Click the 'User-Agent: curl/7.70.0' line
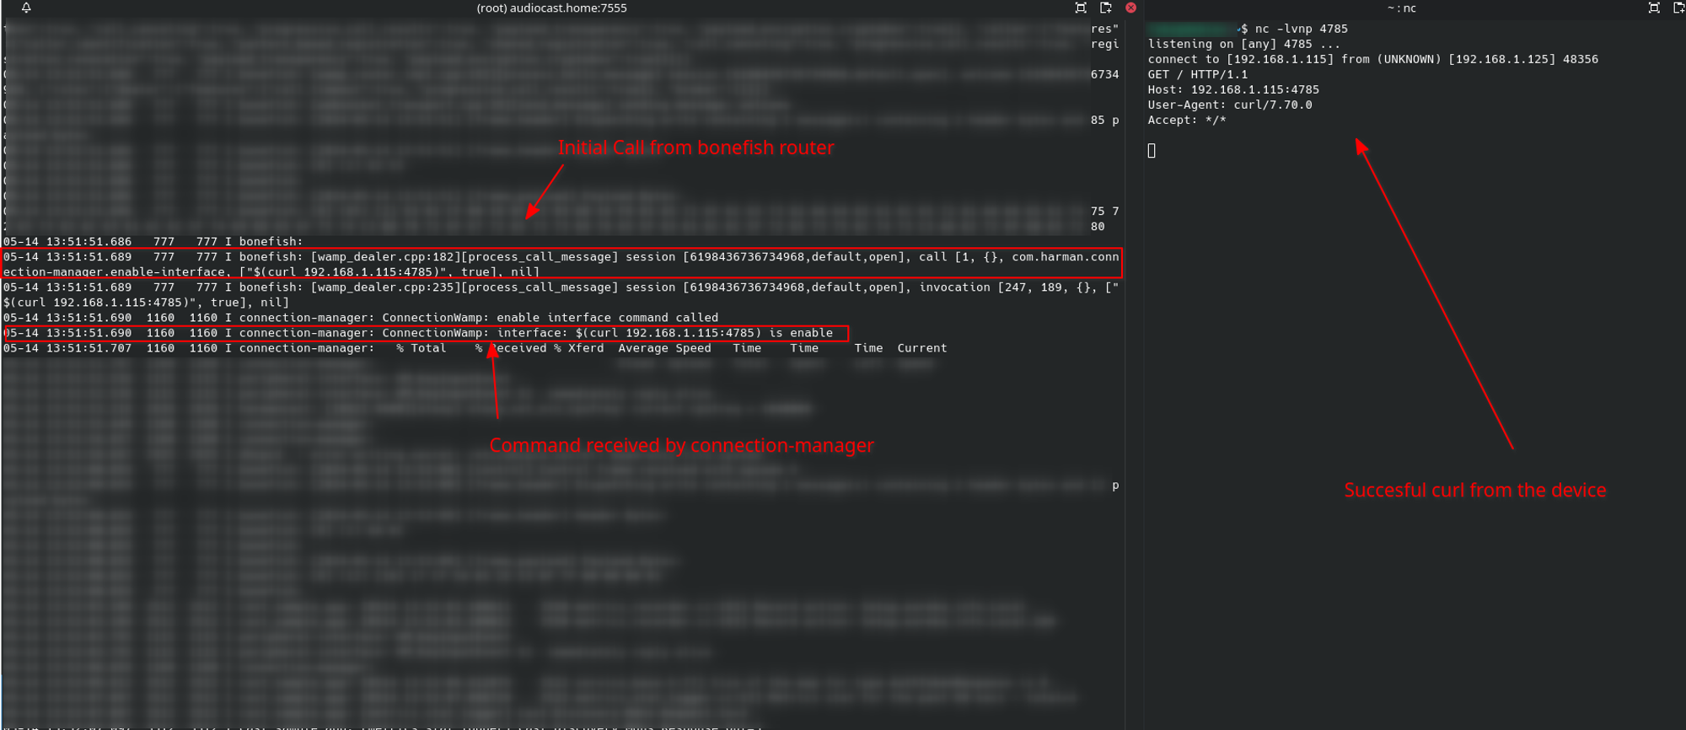 [1229, 105]
